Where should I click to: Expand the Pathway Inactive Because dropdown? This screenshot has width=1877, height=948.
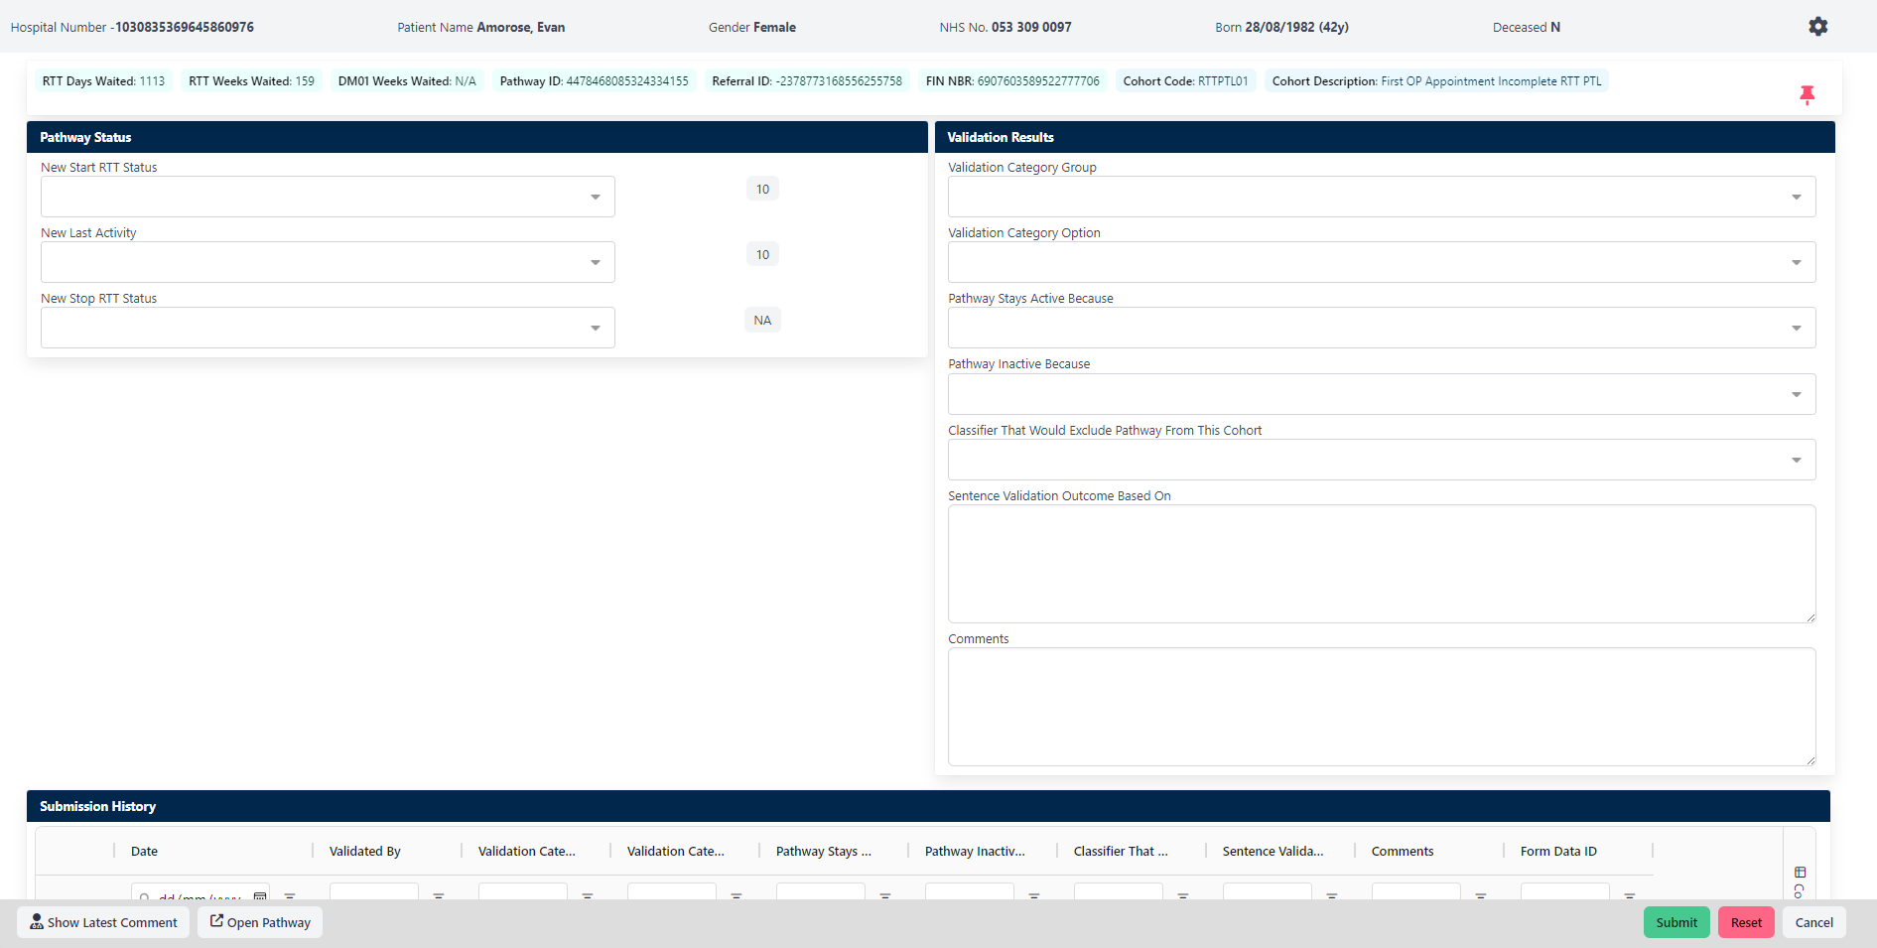(1381, 394)
